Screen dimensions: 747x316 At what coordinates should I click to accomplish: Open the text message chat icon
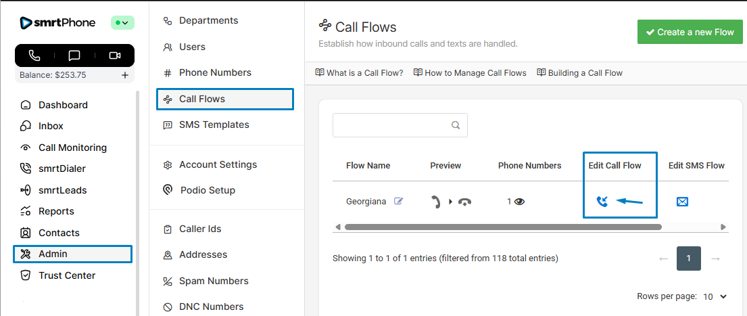(74, 55)
